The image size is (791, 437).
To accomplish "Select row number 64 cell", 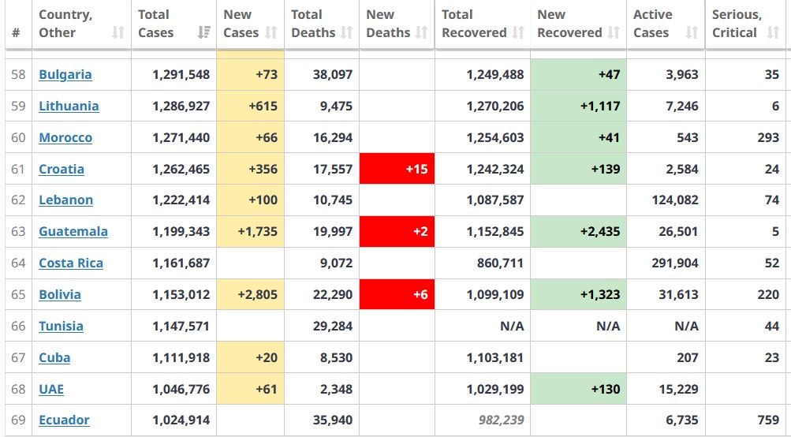I will tap(18, 263).
